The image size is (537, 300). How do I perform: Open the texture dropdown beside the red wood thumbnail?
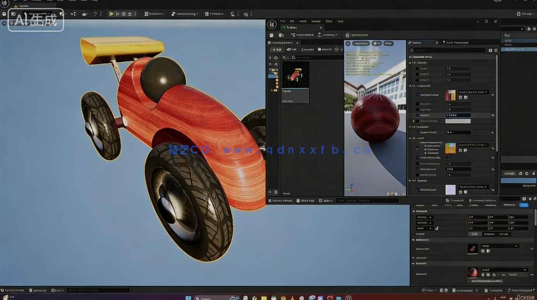click(x=473, y=92)
